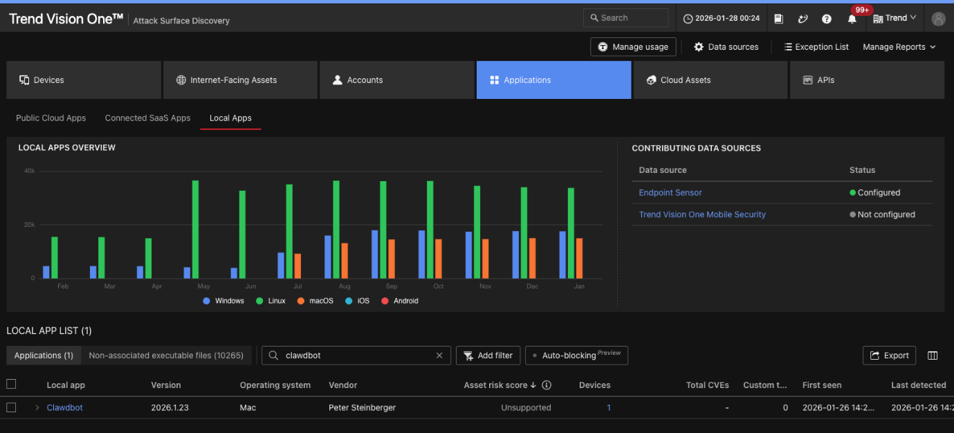Open the user profile avatar

[x=938, y=19]
